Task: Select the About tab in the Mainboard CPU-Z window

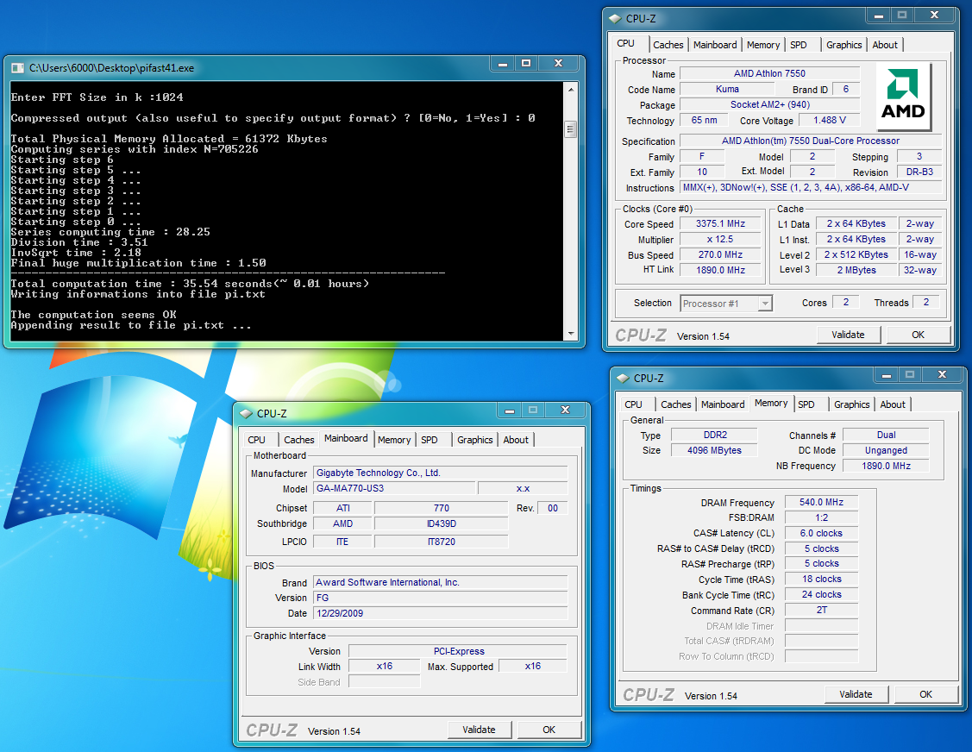Action: [x=516, y=440]
